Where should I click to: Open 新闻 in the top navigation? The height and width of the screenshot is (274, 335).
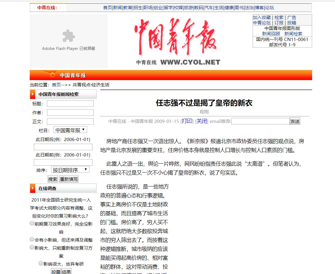pos(117,8)
